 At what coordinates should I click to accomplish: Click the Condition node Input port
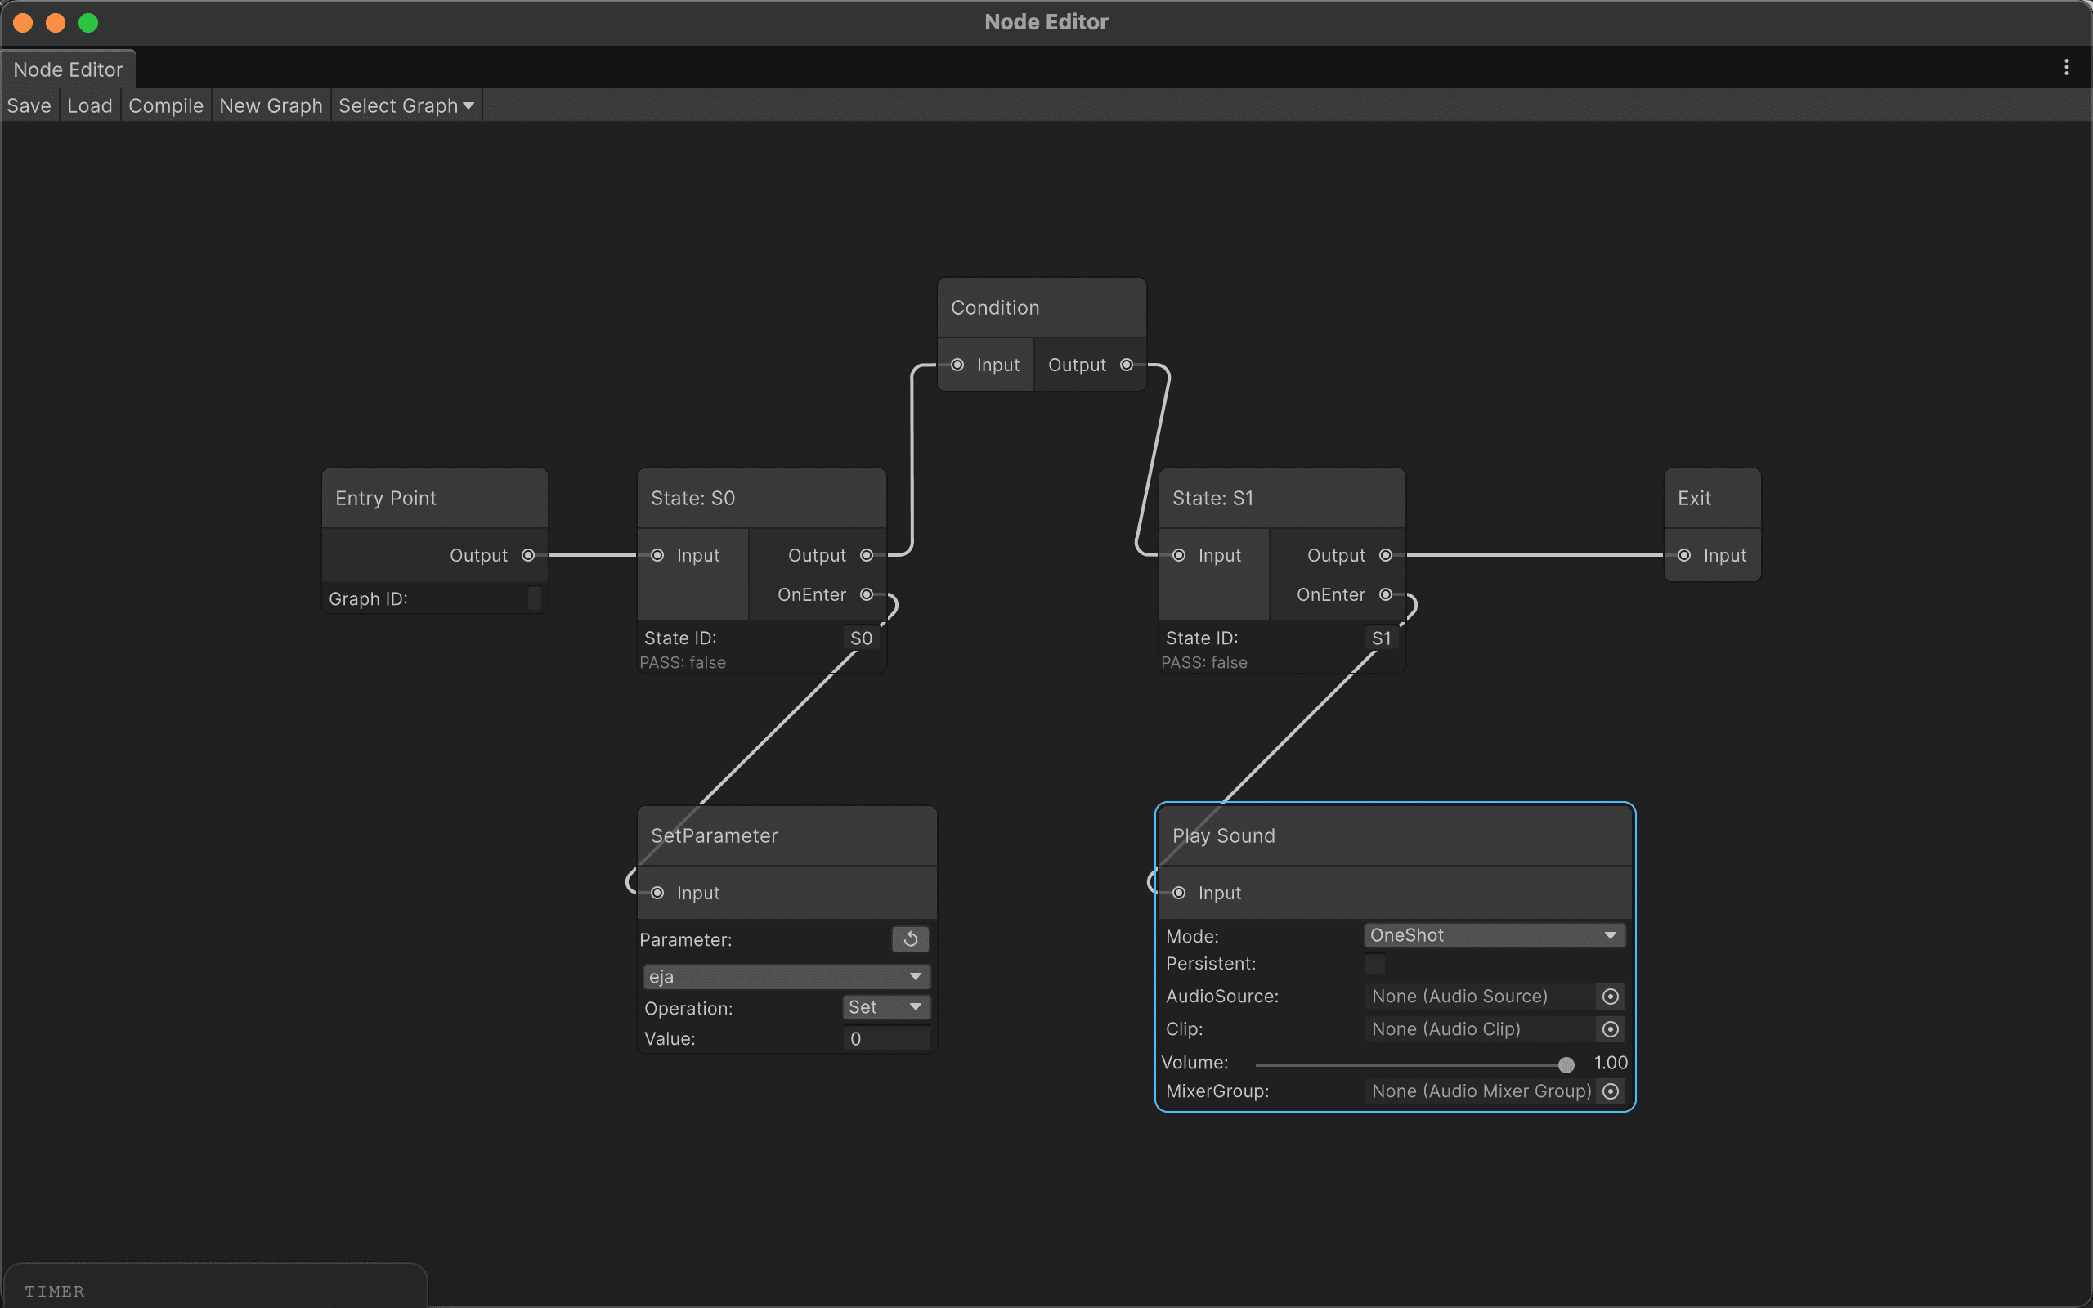tap(957, 365)
